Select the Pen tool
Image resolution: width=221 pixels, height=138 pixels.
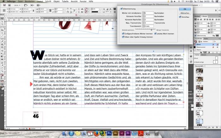pyautogui.click(x=2, y=39)
